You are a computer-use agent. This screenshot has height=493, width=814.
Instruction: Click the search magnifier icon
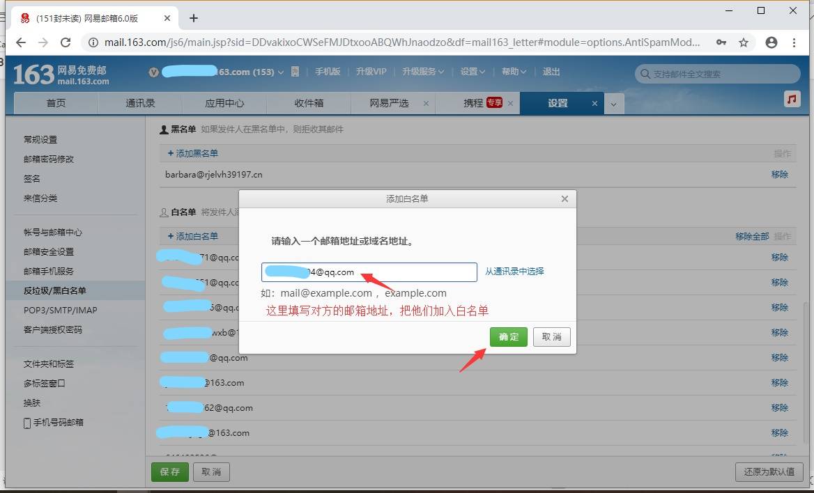pos(645,74)
